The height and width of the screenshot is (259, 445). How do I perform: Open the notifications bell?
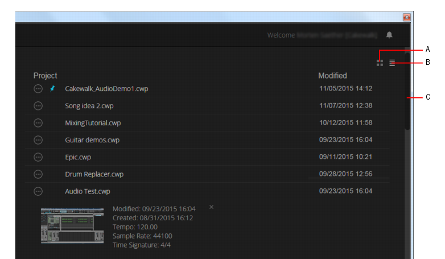tap(389, 35)
